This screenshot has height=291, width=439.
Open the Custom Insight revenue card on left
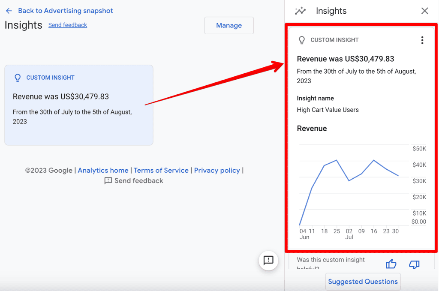(x=78, y=105)
